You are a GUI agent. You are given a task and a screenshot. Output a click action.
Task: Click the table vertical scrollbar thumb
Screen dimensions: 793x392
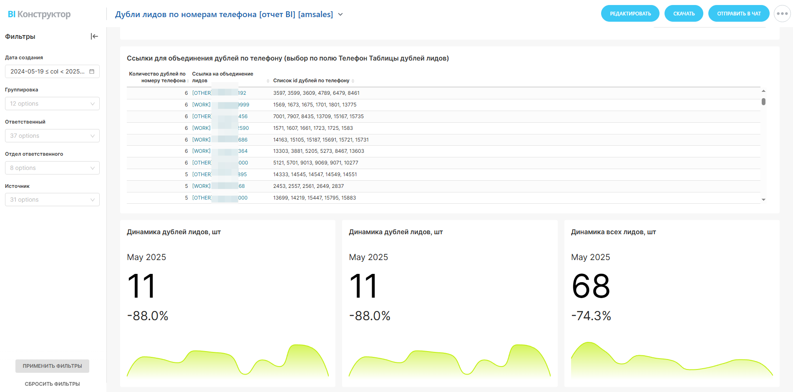click(x=763, y=101)
